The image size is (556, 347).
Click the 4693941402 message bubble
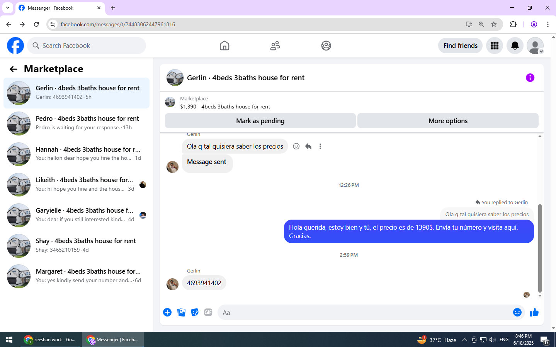click(x=204, y=283)
